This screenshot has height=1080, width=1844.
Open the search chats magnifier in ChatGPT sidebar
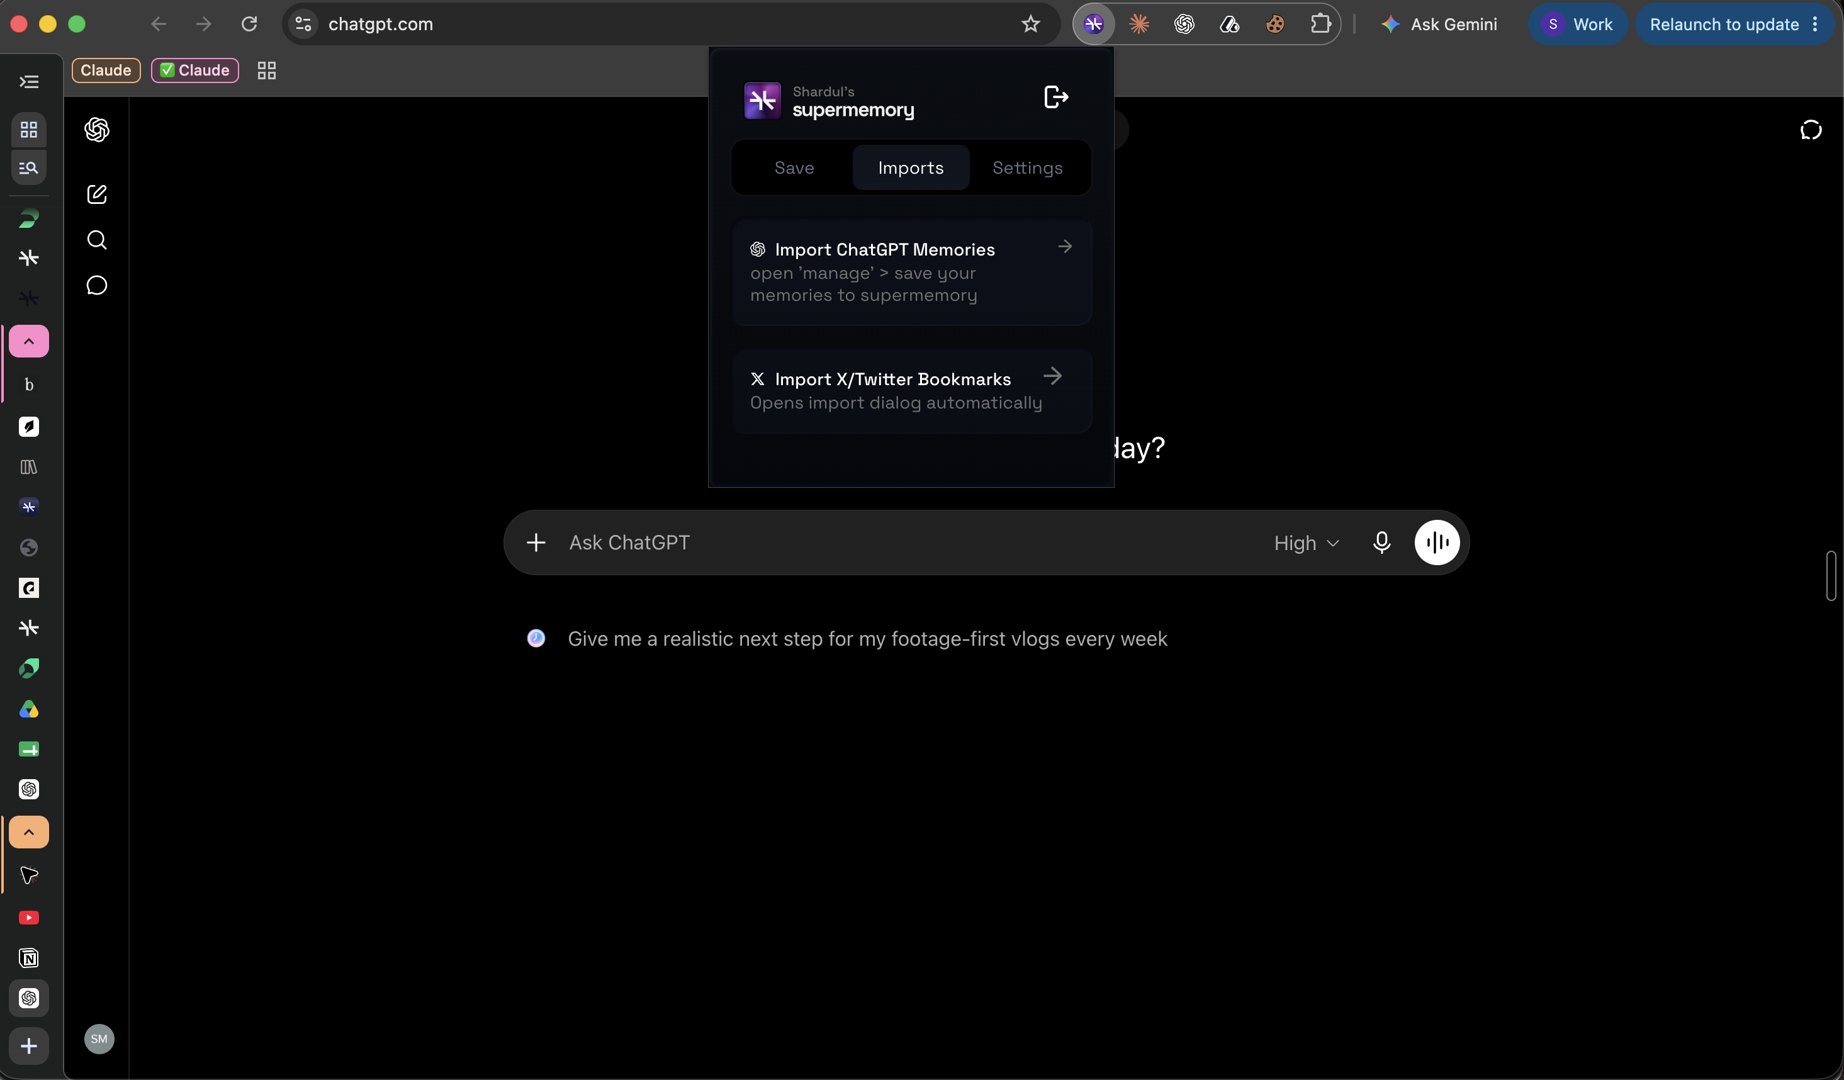96,240
